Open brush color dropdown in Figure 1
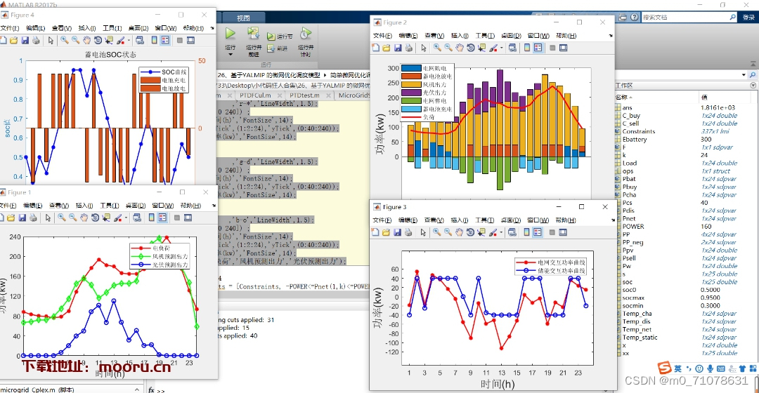Image resolution: width=759 pixels, height=393 pixels. [x=126, y=218]
